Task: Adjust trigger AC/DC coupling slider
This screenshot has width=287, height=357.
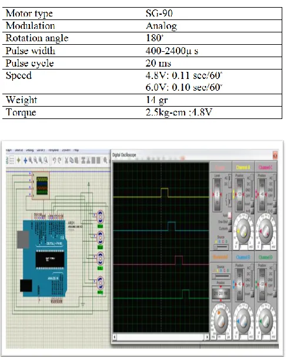Action: click(230, 181)
